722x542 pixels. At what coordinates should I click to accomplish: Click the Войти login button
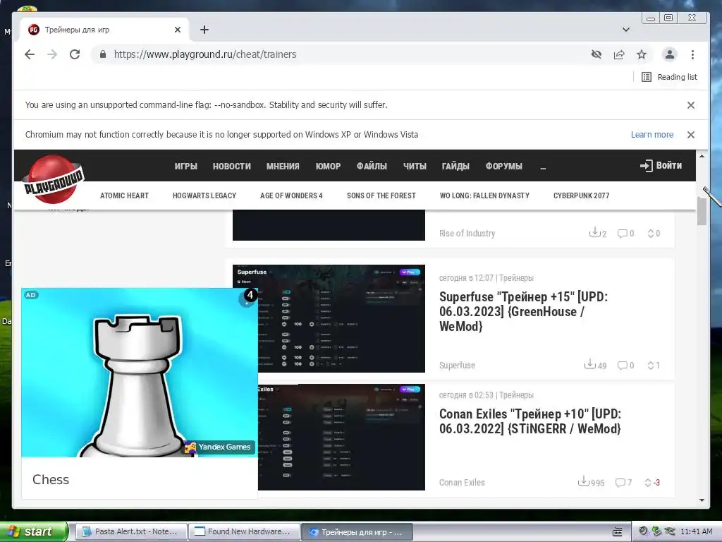661,165
